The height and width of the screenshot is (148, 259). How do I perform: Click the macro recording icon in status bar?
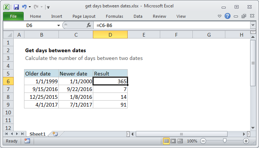[27, 141]
